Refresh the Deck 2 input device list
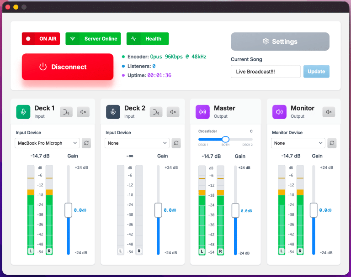The width and height of the screenshot is (351, 277). pyautogui.click(x=176, y=143)
